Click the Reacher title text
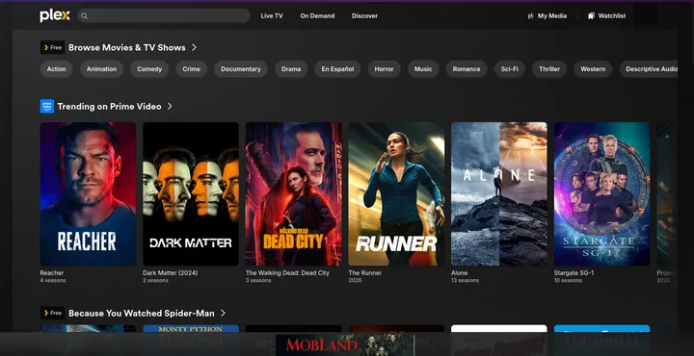 coord(52,273)
